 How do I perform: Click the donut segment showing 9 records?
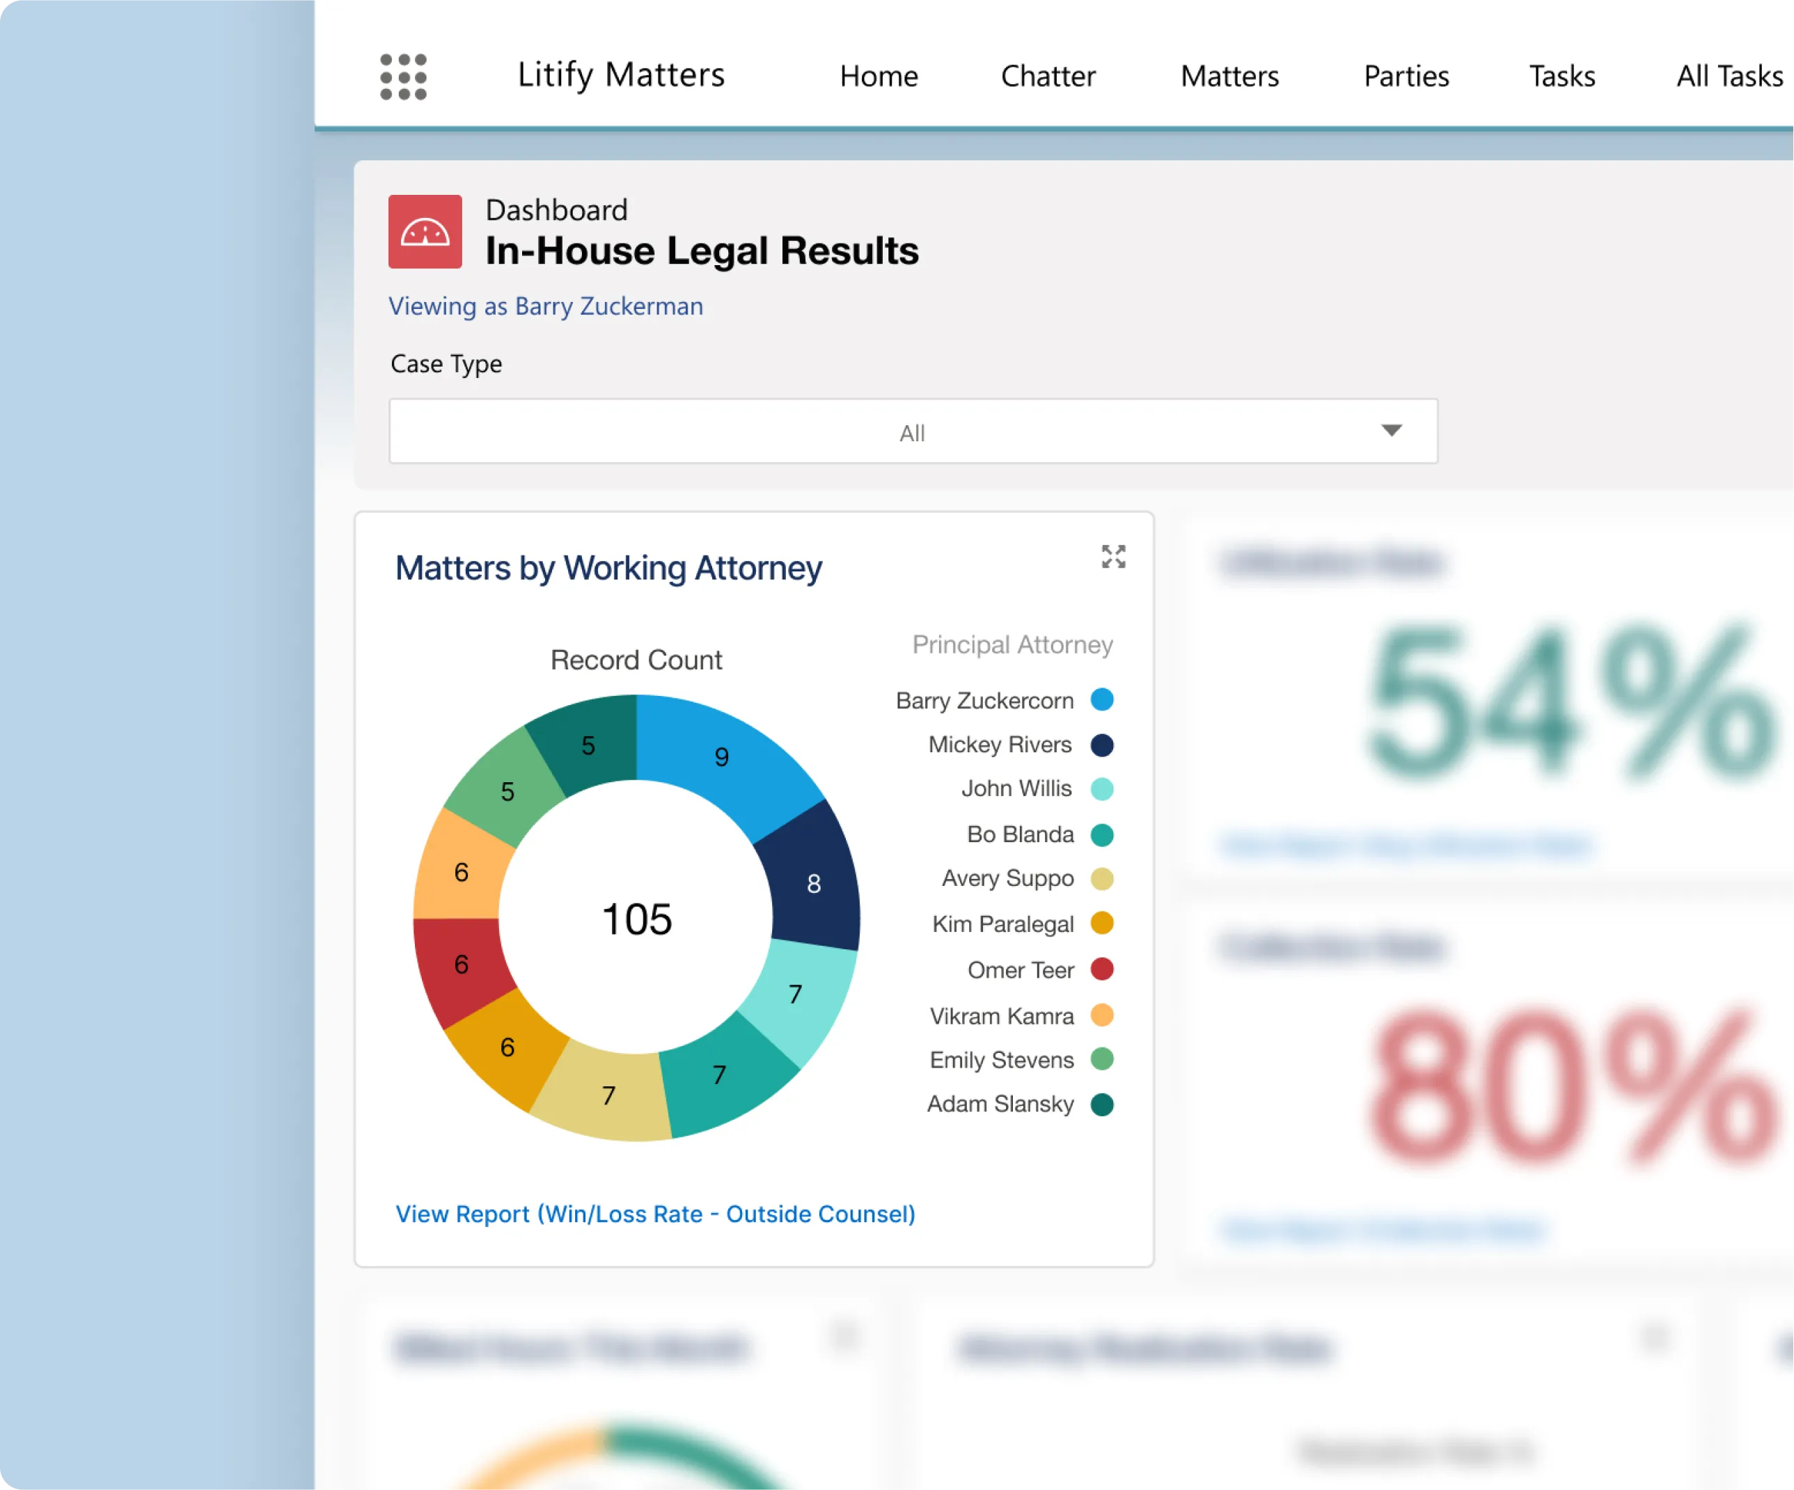tap(723, 757)
